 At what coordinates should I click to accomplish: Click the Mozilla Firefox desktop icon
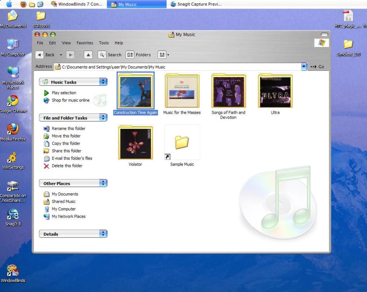(13, 130)
